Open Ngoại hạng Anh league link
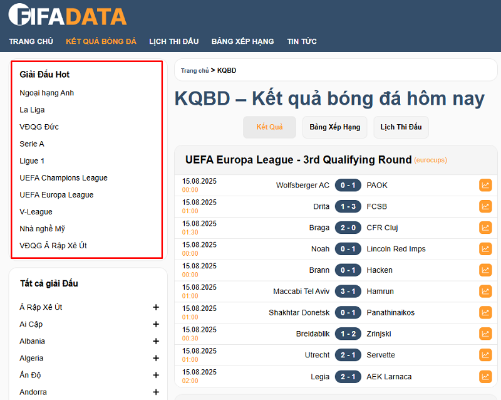The width and height of the screenshot is (501, 400). tap(47, 93)
